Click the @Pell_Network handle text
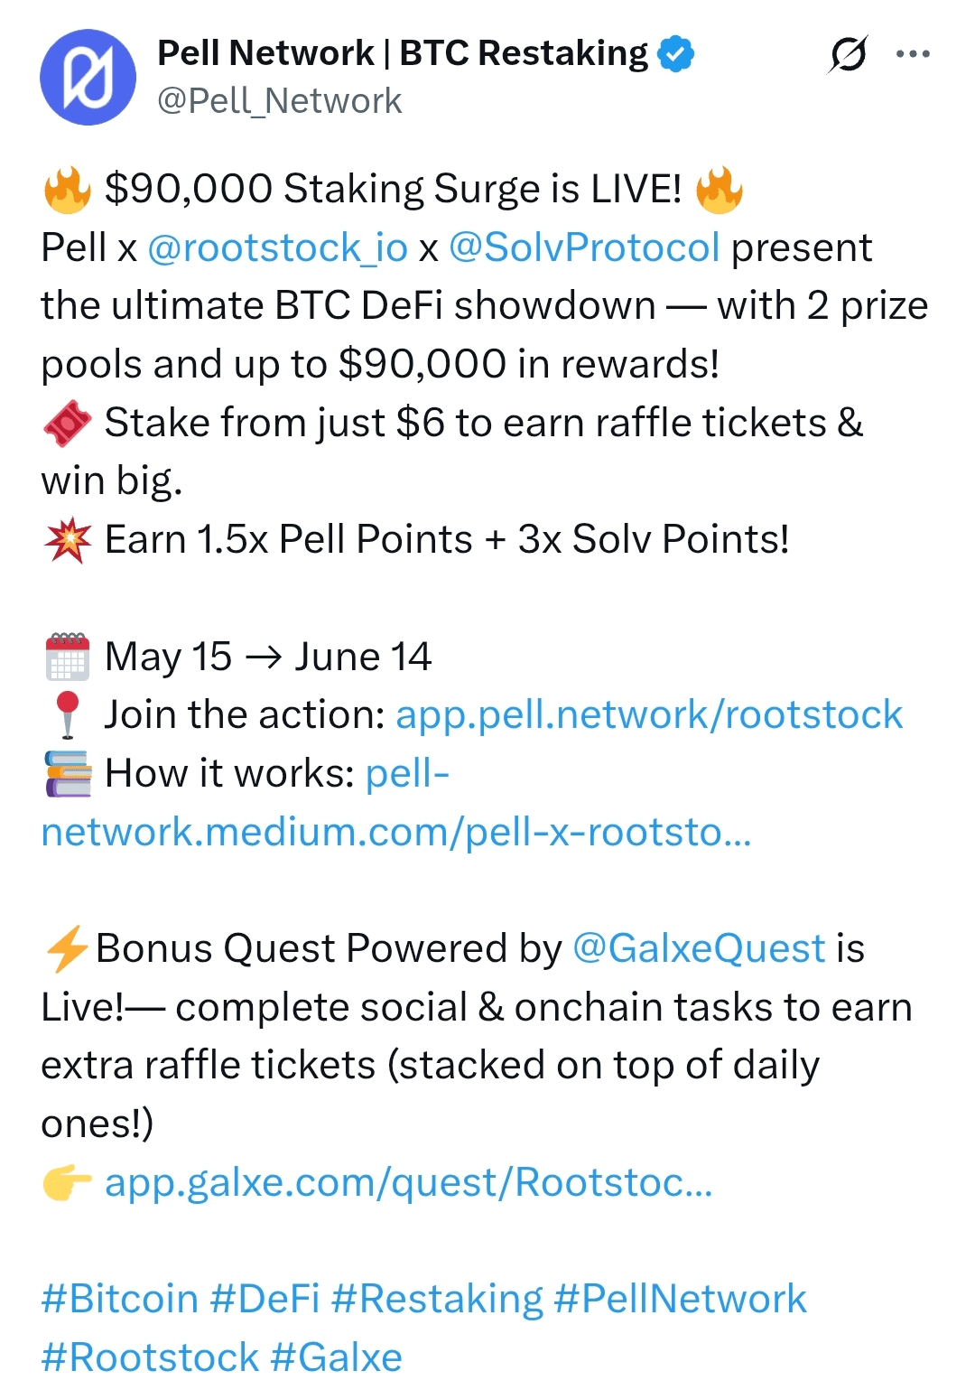Screen dimensions: 975x1399 [x=280, y=100]
